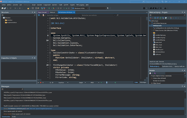
Task: Expand the LAD_XData_Server.exe project node
Action: [150, 23]
